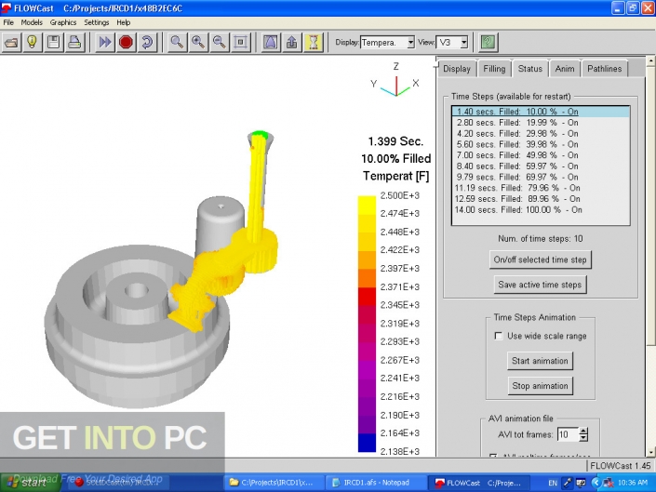656x492 pixels.
Task: Click the open folder toolbar icon
Action: click(12, 43)
